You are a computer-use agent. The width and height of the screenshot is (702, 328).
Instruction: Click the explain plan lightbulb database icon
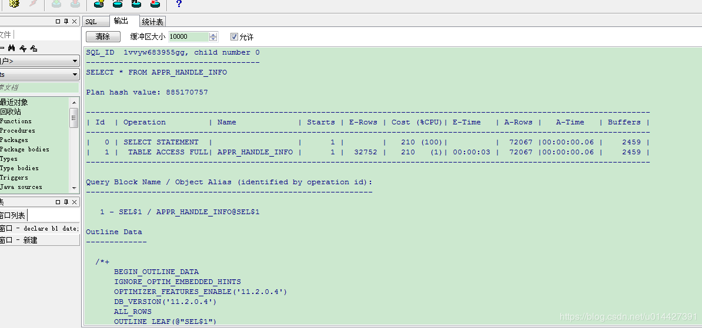[99, 4]
